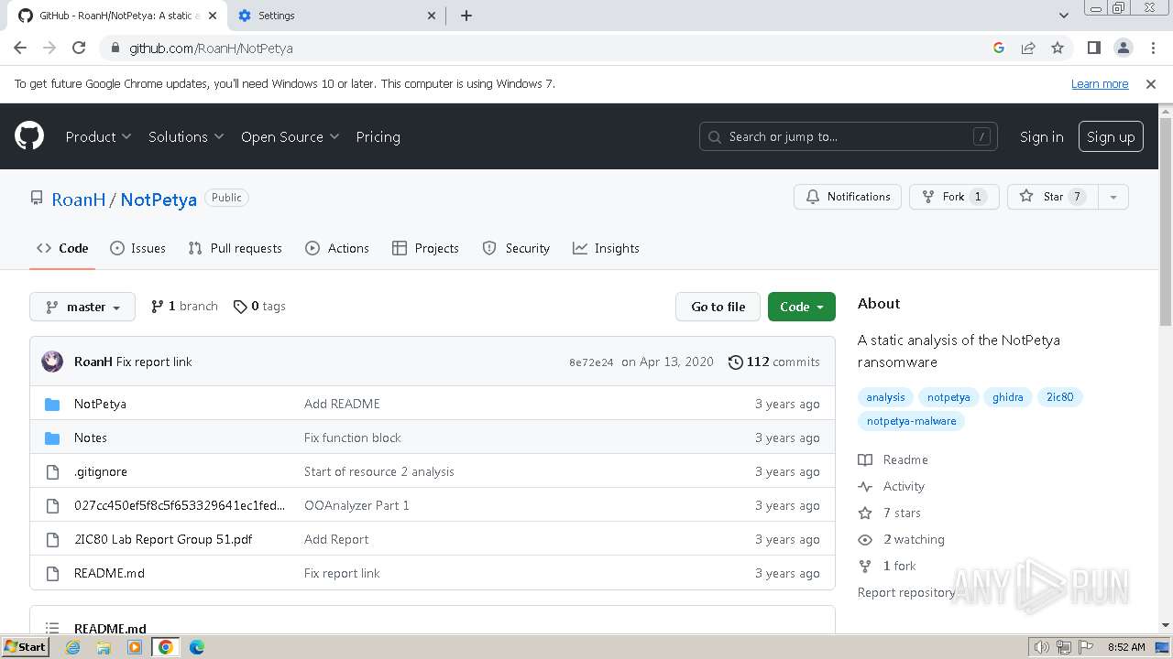The height and width of the screenshot is (659, 1173).
Task: Expand the Solutions menu
Action: point(186,136)
